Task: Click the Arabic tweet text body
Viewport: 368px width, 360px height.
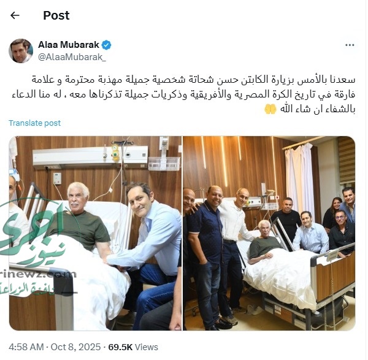Action: 183,94
